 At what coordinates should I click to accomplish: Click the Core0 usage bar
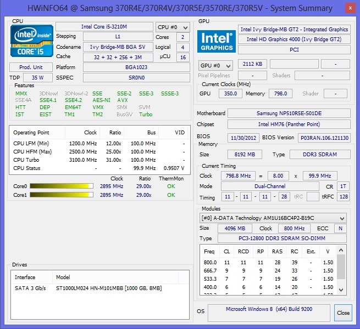(62, 186)
